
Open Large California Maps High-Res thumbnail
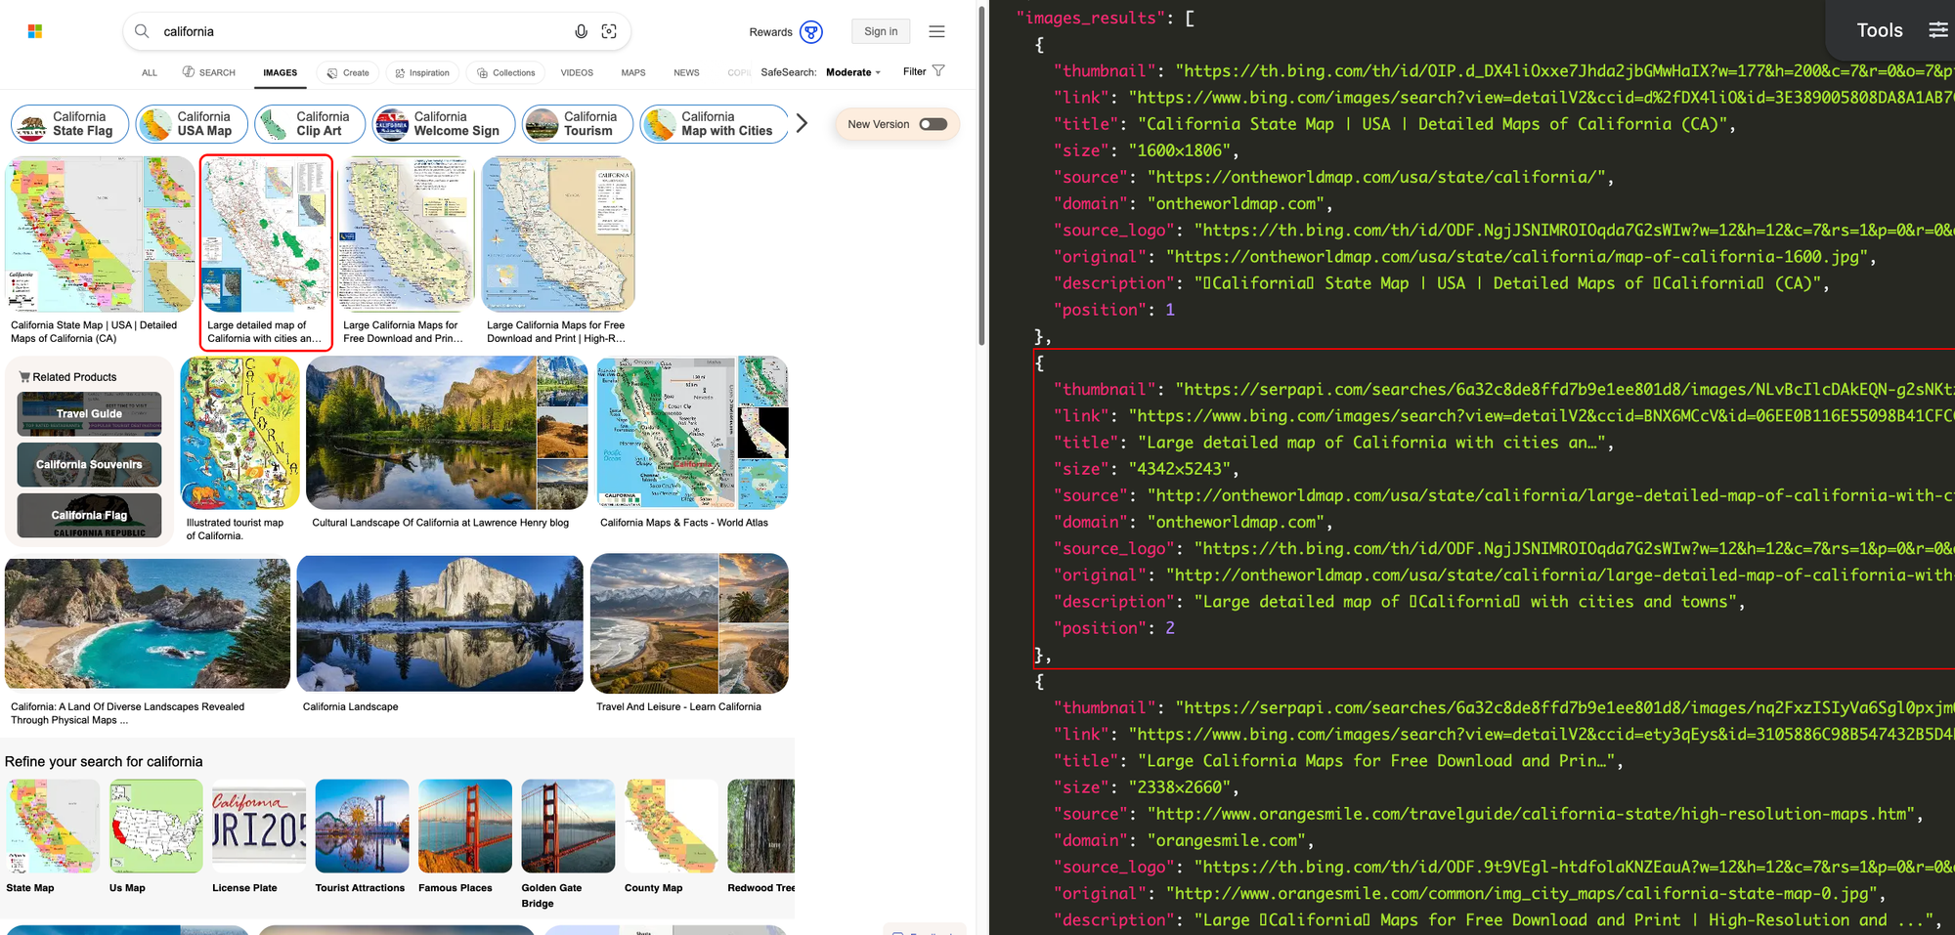(558, 234)
